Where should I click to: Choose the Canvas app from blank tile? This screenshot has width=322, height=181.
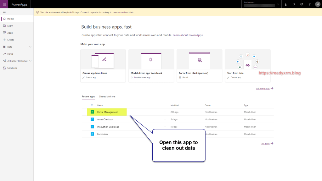103,66
